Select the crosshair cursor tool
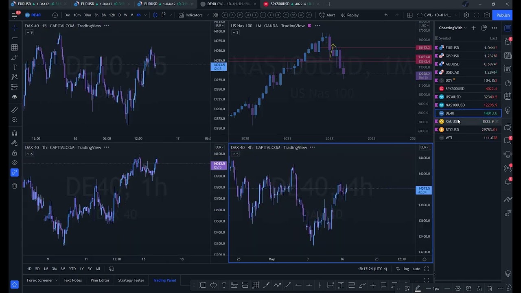 pyautogui.click(x=15, y=28)
